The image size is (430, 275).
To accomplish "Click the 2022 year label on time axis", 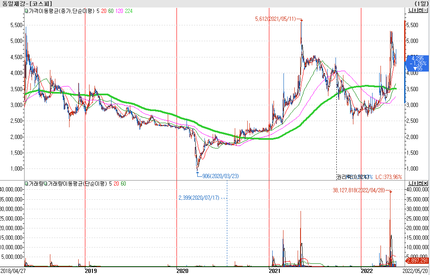I will (x=367, y=271).
